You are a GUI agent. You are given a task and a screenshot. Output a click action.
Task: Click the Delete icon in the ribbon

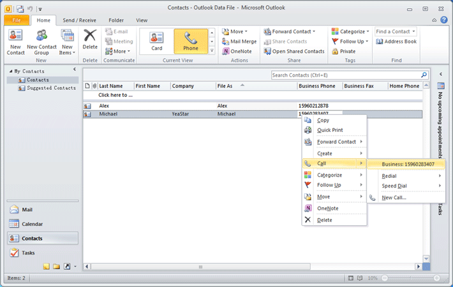[90, 40]
